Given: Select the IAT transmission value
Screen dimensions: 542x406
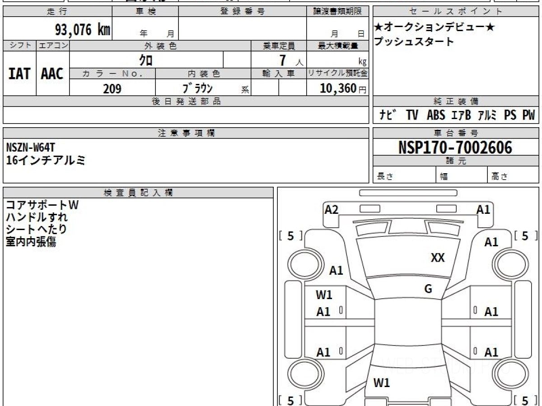Looking at the screenshot, I should pyautogui.click(x=19, y=74).
